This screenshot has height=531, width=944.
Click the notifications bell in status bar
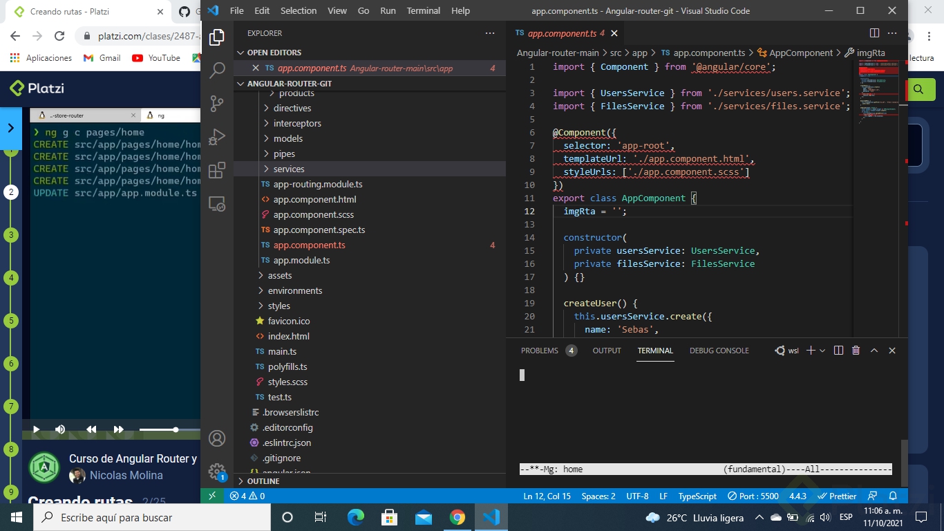pos(893,496)
